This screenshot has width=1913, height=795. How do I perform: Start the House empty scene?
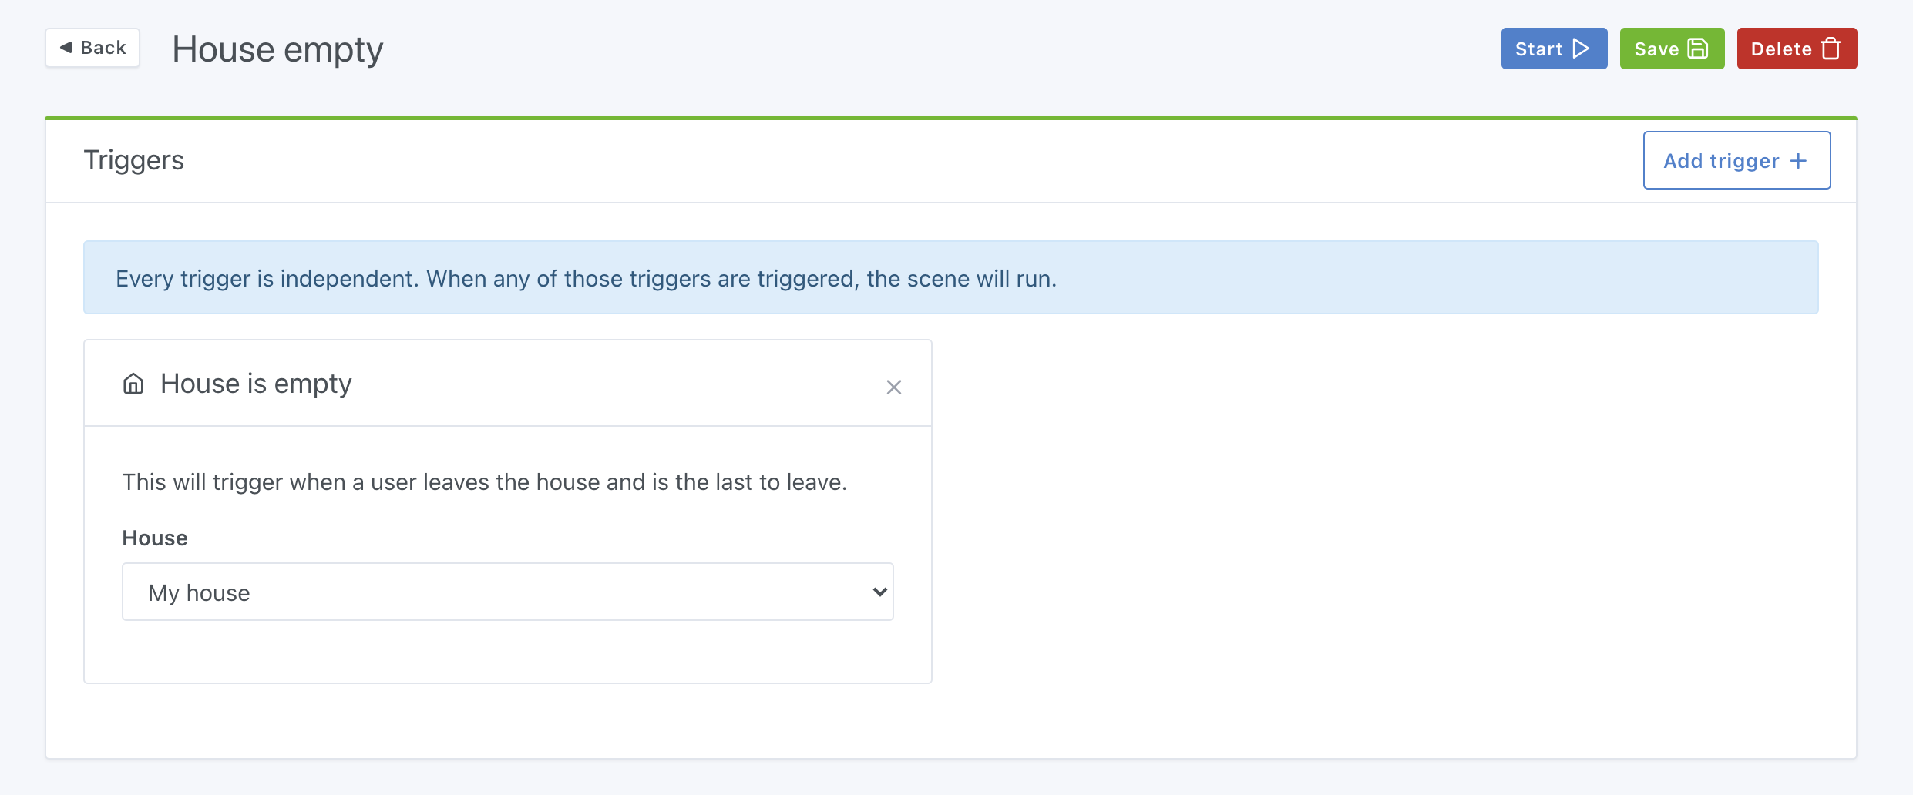(x=1554, y=49)
